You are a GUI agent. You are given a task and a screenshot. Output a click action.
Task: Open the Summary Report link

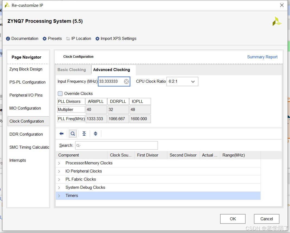[x=262, y=57]
